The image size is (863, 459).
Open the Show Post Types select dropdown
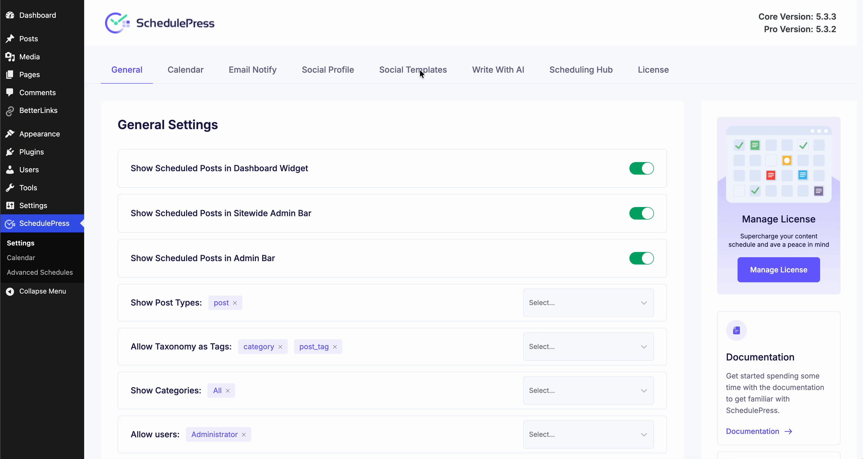[588, 302]
